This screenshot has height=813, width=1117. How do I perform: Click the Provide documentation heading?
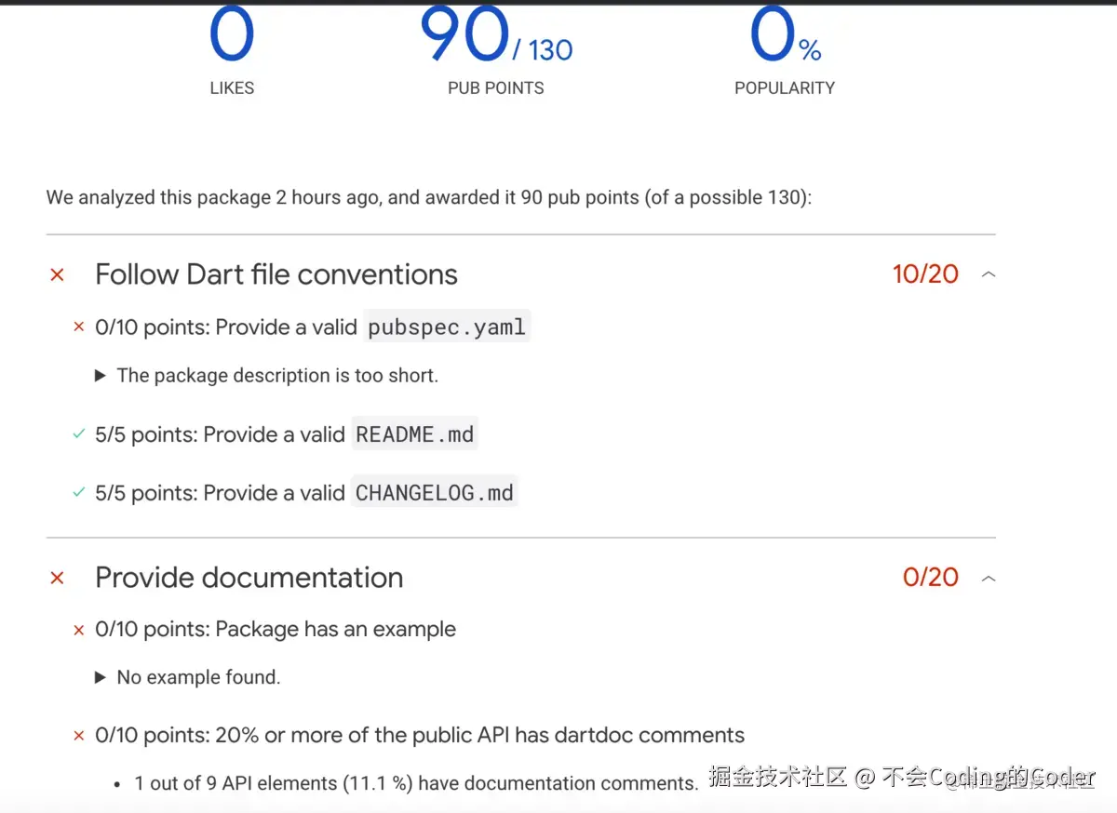[x=249, y=578]
